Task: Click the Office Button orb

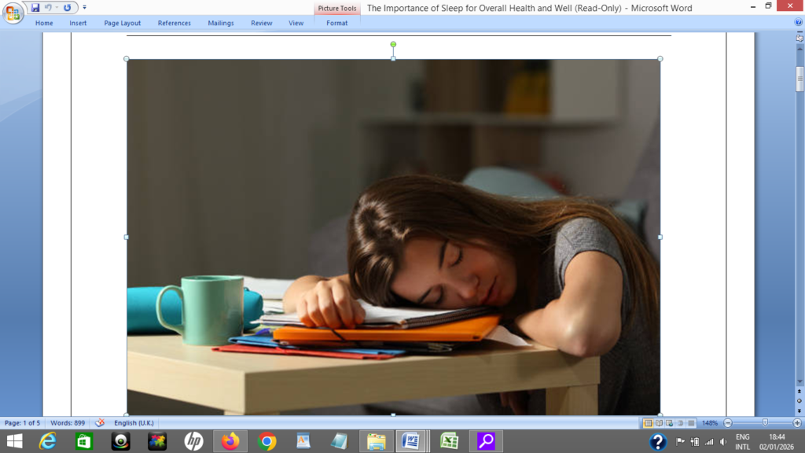Action: 13,12
